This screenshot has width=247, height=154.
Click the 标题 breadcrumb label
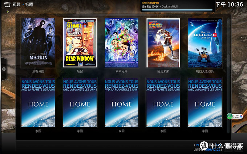coord(29,4)
